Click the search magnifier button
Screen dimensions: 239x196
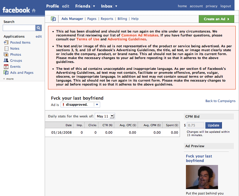[x=39, y=28]
